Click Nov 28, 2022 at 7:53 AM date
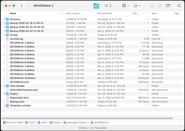 (111, 86)
